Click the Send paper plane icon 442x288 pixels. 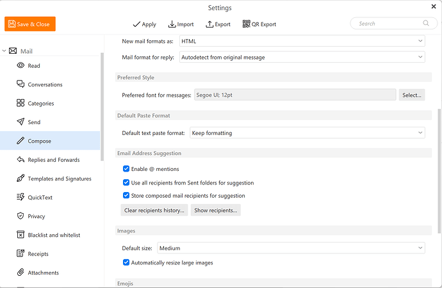[x=20, y=122]
